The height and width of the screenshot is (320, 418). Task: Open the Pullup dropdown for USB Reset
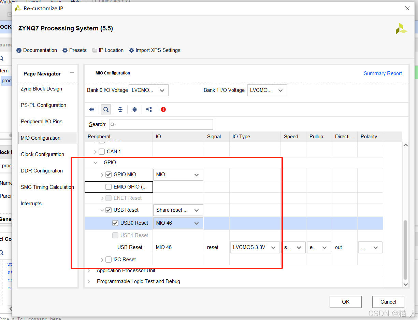click(x=319, y=247)
